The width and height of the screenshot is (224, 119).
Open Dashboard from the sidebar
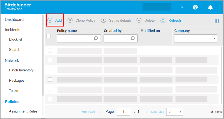14,19
